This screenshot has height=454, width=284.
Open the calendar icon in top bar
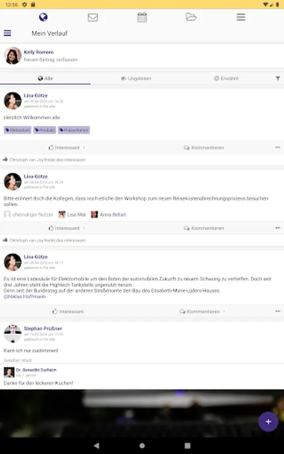pos(142,17)
